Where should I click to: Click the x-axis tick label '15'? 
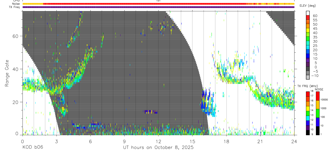click(192, 141)
